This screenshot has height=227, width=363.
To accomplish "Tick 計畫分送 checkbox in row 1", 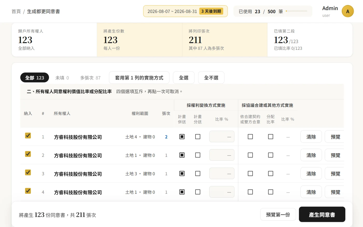I will [x=198, y=137].
